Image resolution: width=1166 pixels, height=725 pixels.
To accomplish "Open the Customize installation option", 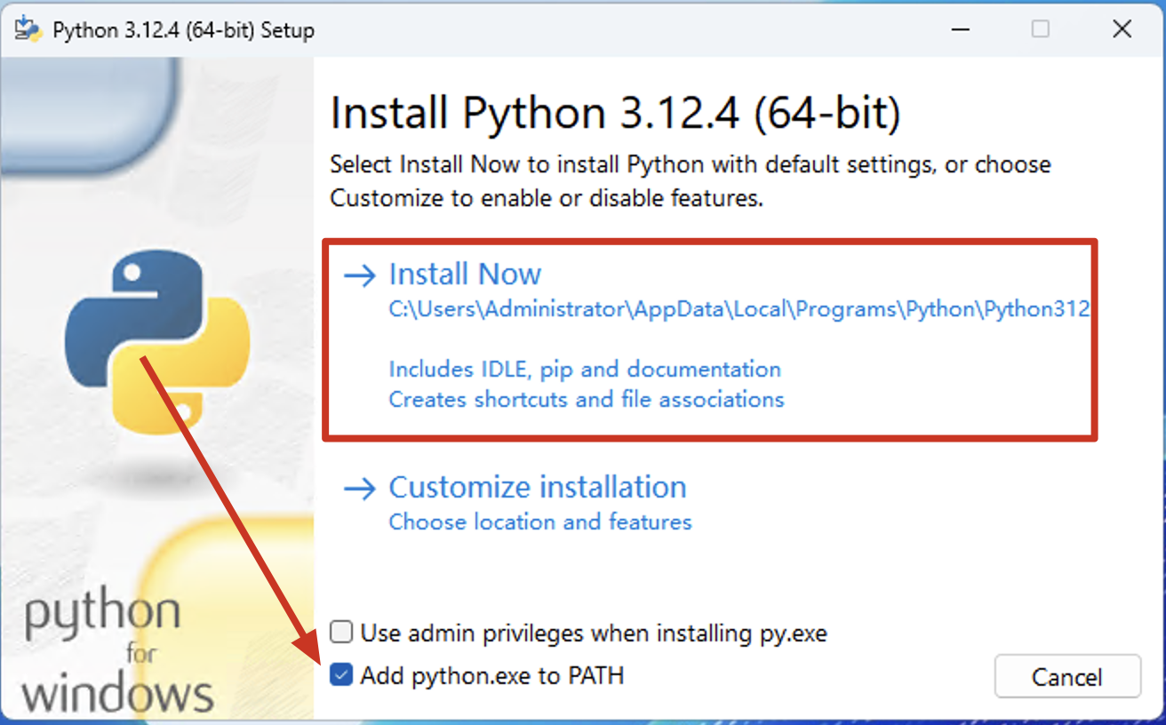I will [x=537, y=488].
